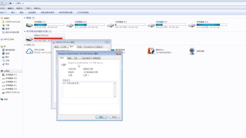Screen dimensions: 246x138
Task: Click the Cancel button in device properties
Action: click(114, 117)
